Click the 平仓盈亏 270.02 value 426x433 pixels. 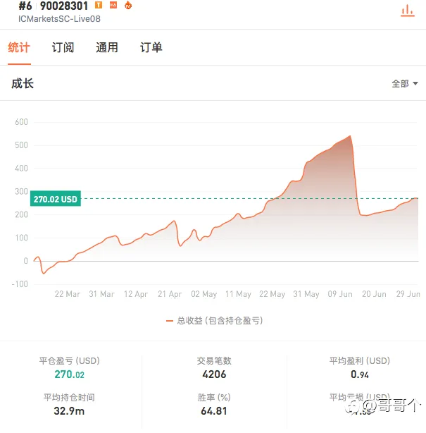pyautogui.click(x=69, y=374)
